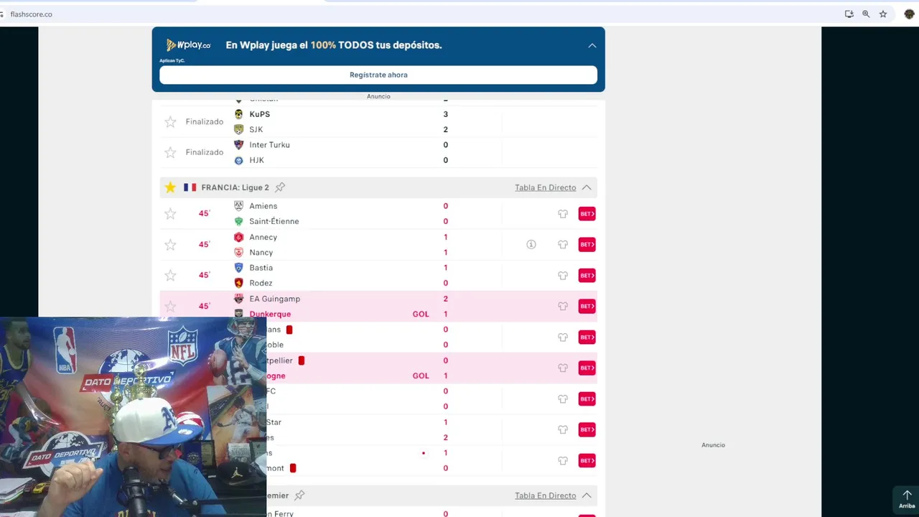The height and width of the screenshot is (517, 919).
Task: Favorite the KuPS vs SJK match star
Action: click(170, 122)
